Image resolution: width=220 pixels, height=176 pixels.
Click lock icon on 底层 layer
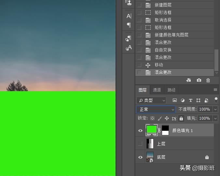coord(207,157)
